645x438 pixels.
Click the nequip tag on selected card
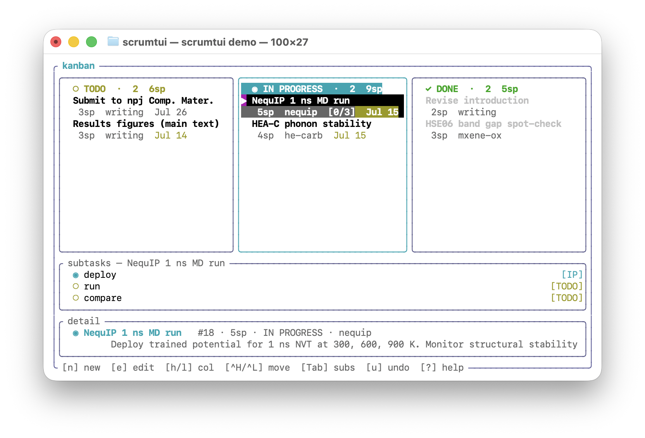[301, 112]
